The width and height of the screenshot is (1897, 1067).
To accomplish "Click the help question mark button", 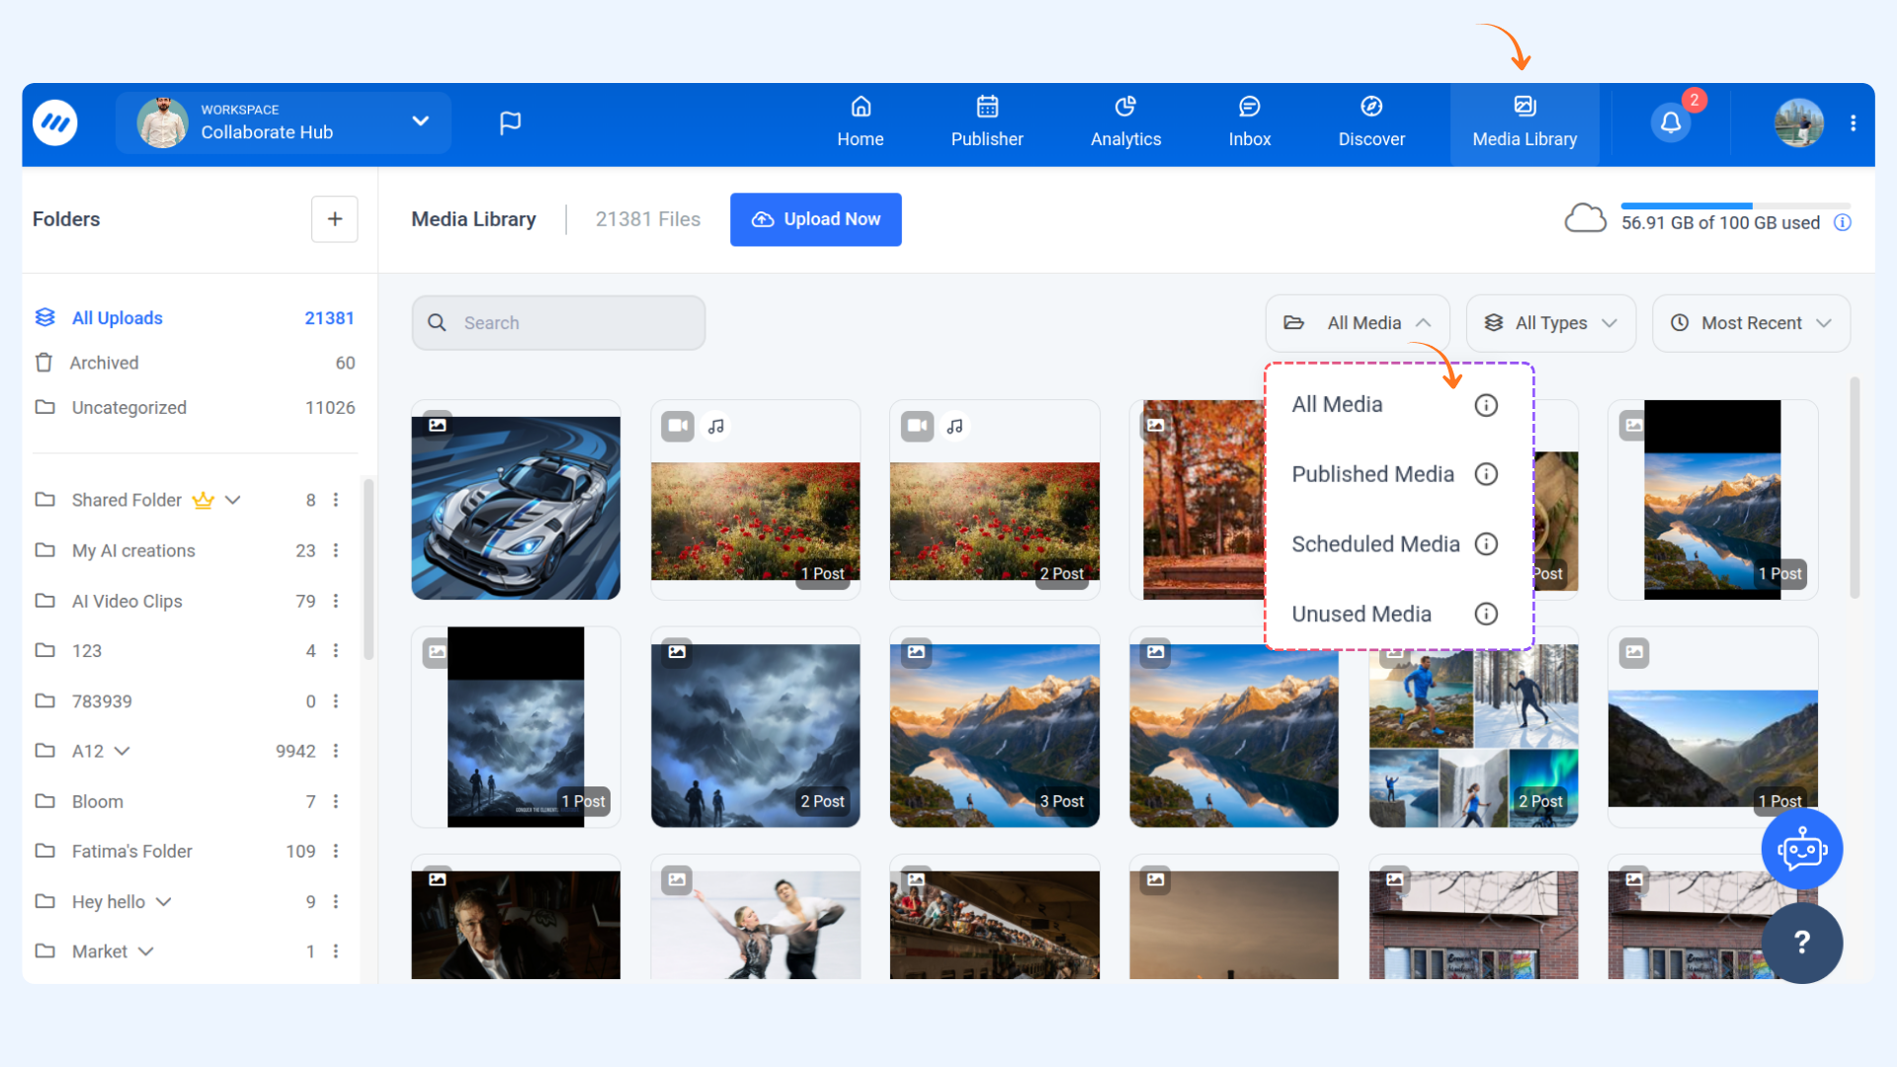I will [1801, 943].
